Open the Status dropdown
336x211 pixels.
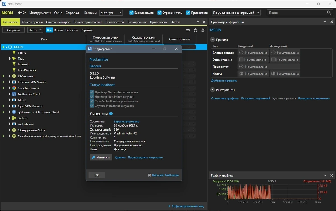tap(35, 30)
